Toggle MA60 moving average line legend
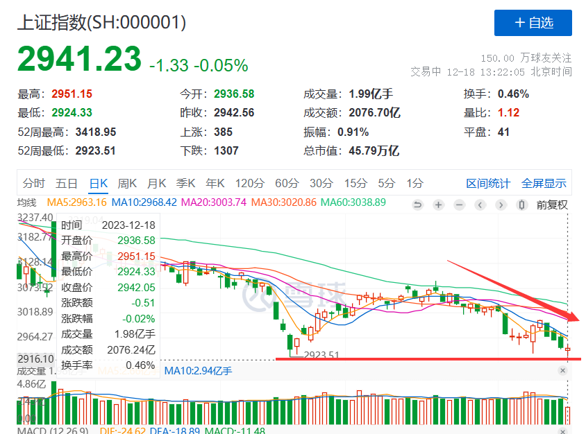 [353, 202]
